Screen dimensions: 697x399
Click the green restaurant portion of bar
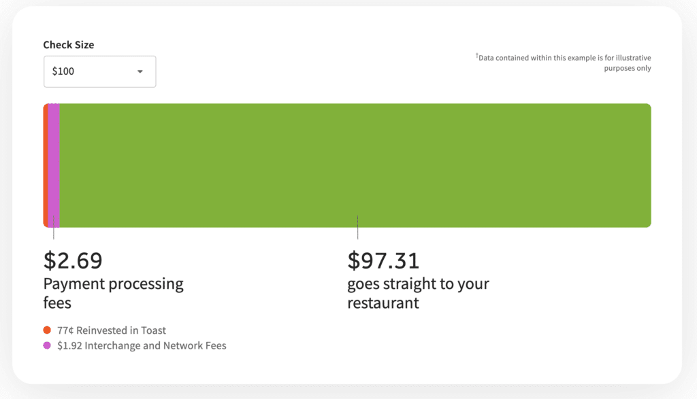point(354,165)
